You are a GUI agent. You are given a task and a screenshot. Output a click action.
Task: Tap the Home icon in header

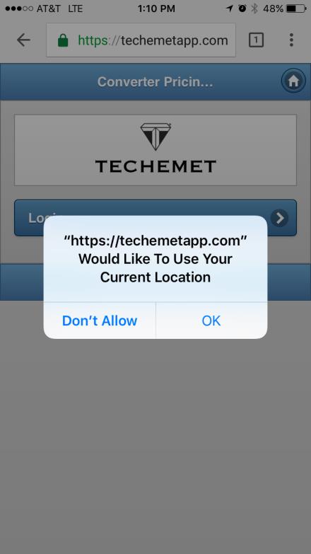pyautogui.click(x=293, y=81)
